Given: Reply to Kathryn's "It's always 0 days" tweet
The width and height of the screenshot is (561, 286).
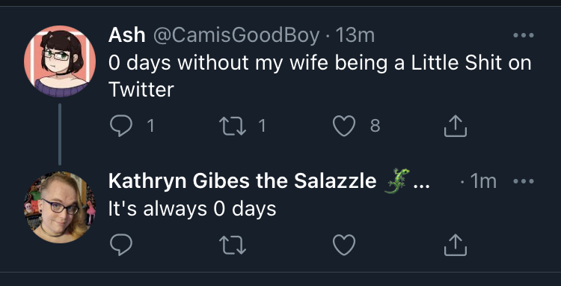Looking at the screenshot, I should (x=121, y=245).
